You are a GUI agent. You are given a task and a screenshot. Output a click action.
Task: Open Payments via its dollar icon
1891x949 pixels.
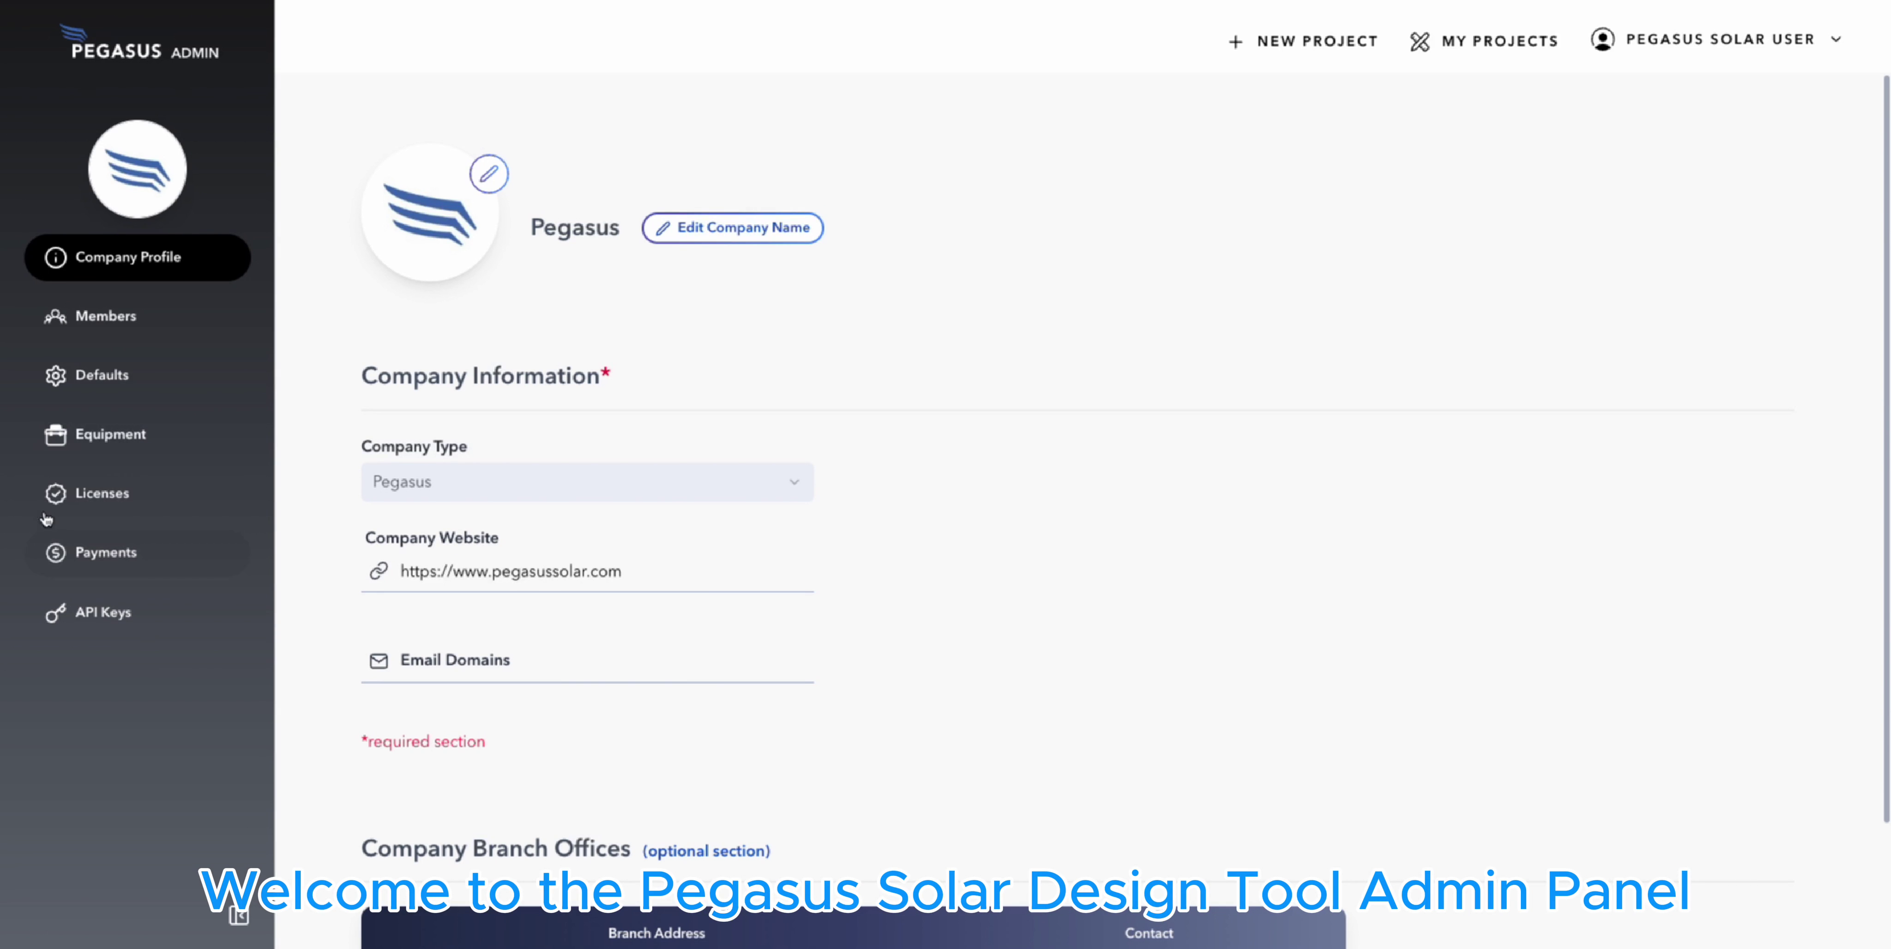[56, 553]
